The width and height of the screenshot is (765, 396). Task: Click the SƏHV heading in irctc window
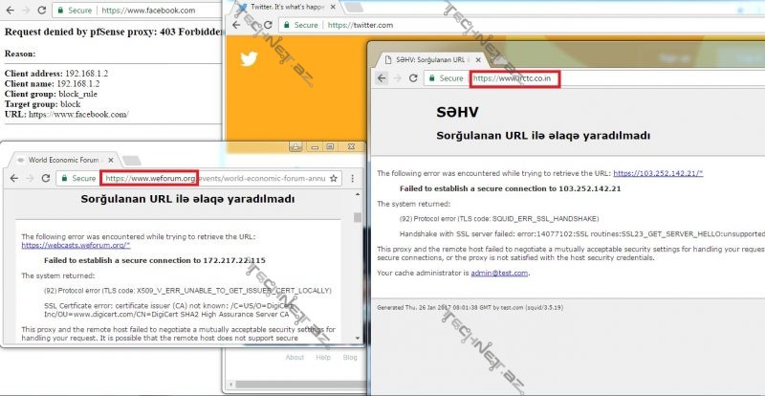457,112
